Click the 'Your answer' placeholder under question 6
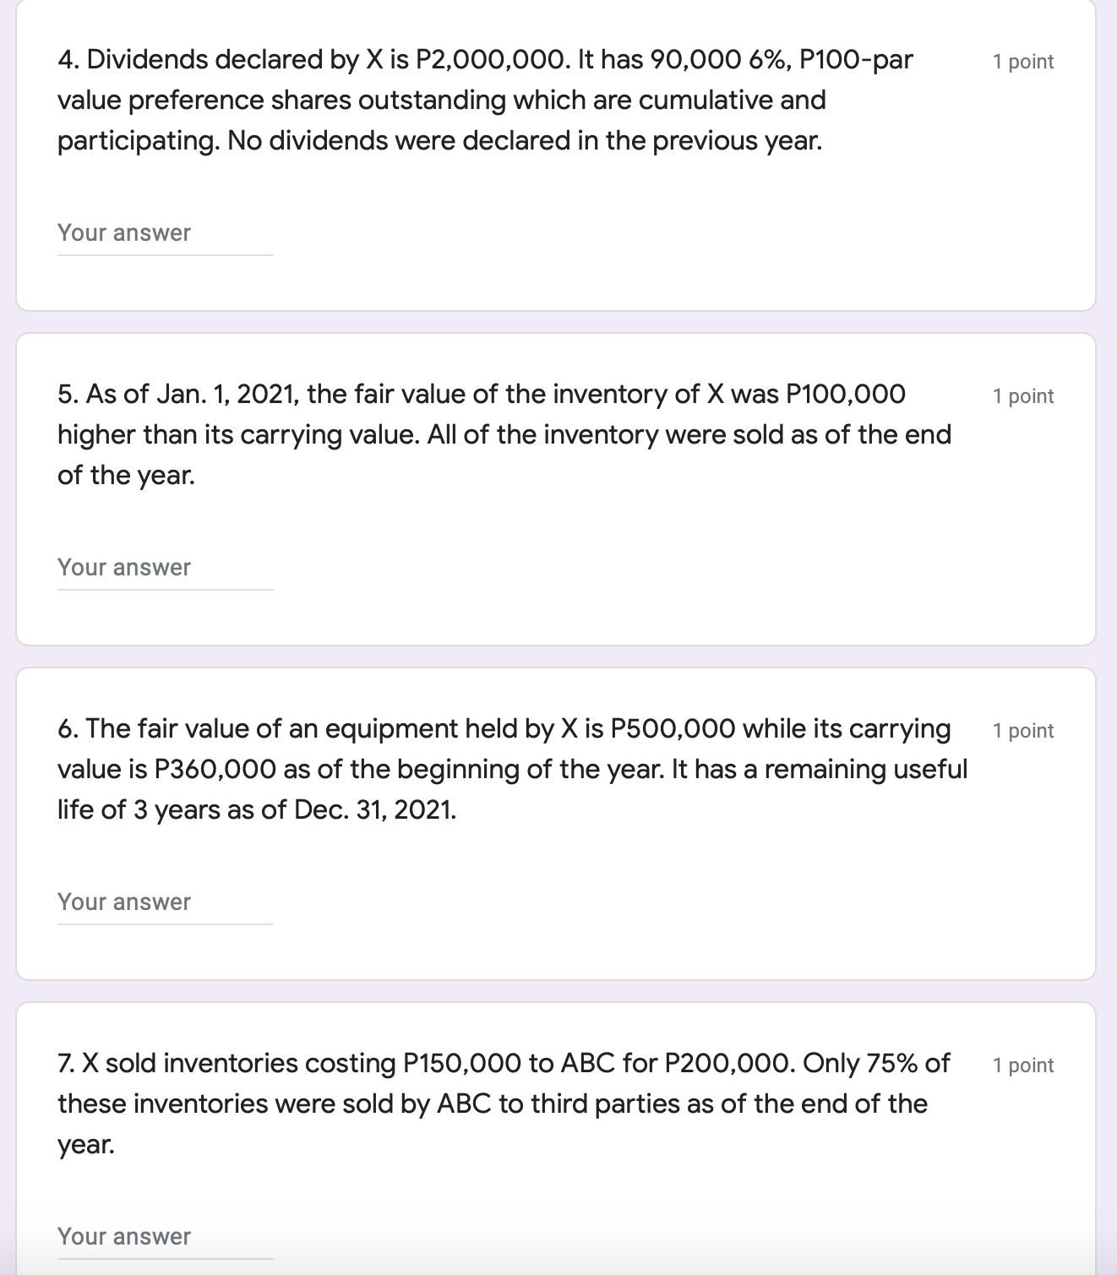 [123, 902]
